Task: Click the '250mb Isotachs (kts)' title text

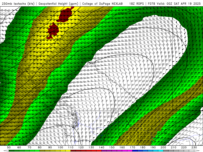Action: pos(18,4)
